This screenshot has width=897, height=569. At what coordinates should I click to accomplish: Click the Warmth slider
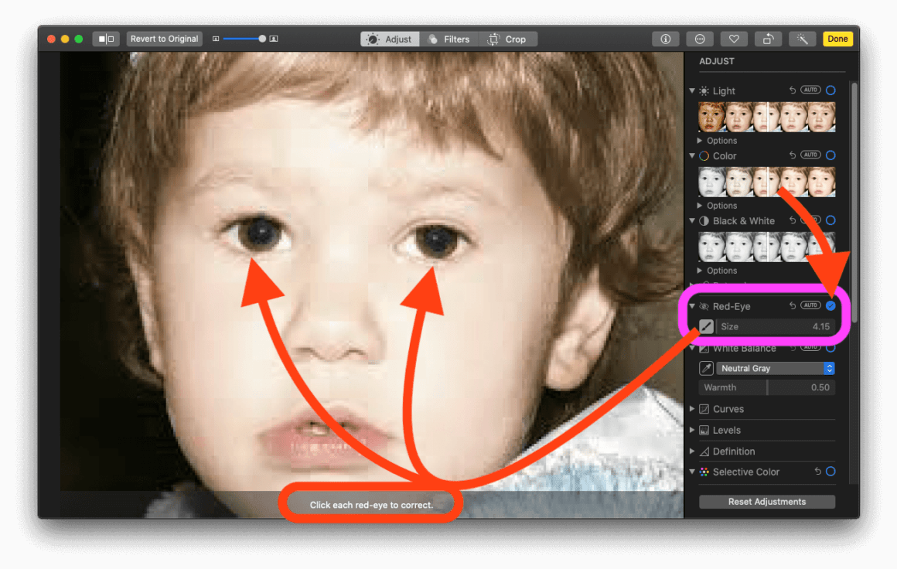click(x=766, y=387)
